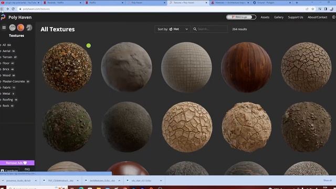This screenshot has height=189, width=336.
Task: Close the Polygon Ground browser tab
Action: [290, 3]
